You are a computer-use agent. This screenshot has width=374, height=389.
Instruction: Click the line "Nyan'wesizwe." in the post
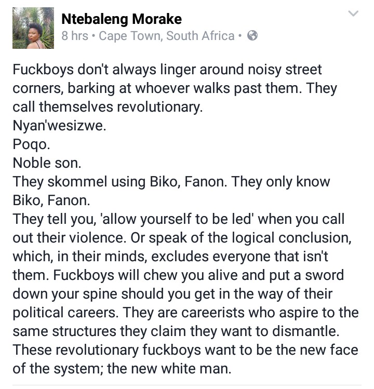tap(59, 126)
